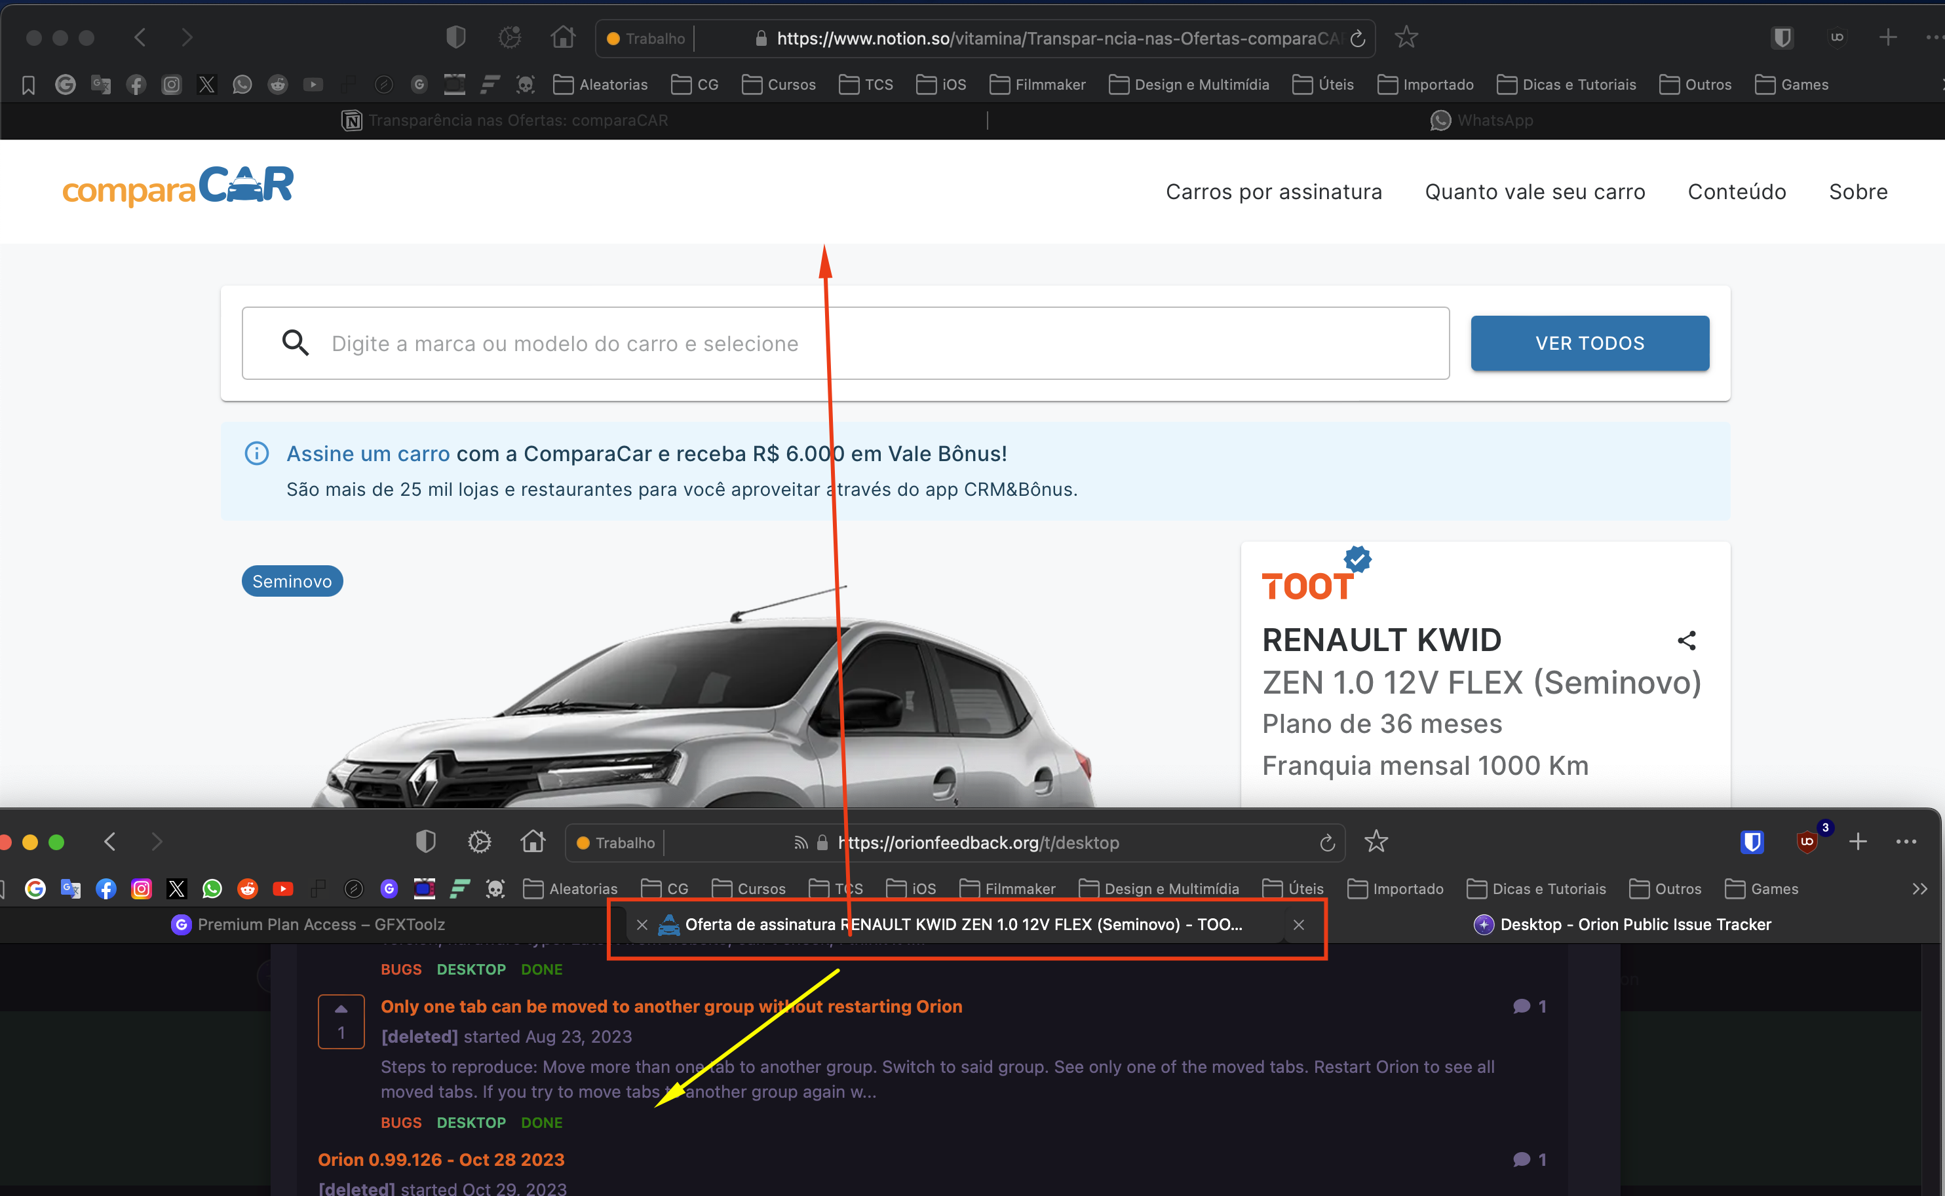Screen dimensions: 1945x1196
Task: Share the Renault Kwid offer
Action: (x=1686, y=641)
